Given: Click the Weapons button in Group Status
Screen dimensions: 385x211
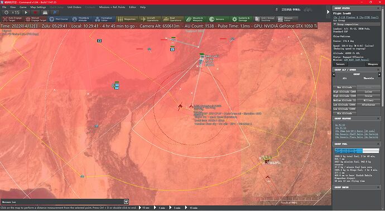Looking at the screenshot, I should click(x=373, y=64).
